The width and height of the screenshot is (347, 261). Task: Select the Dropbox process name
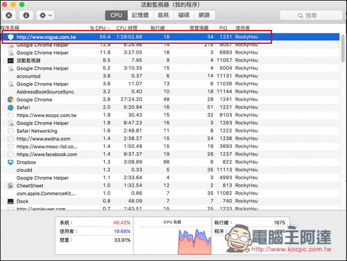click(x=27, y=162)
